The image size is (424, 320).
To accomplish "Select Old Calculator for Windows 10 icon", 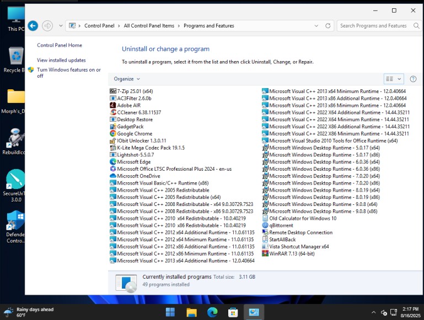I will [265, 218].
